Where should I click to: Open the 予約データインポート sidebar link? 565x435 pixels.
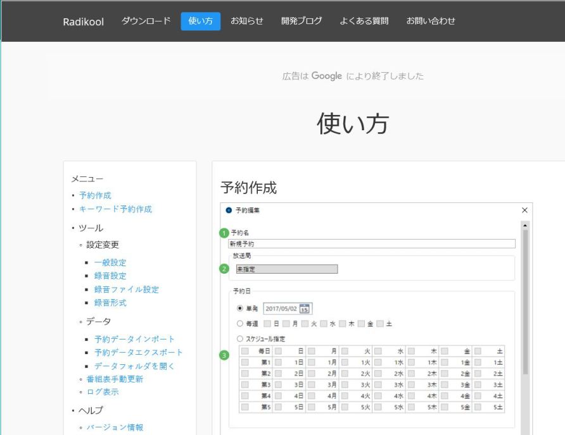134,340
